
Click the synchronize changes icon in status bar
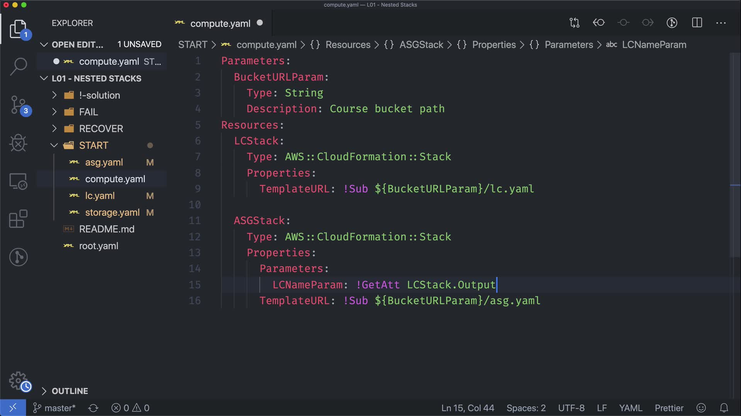point(93,408)
